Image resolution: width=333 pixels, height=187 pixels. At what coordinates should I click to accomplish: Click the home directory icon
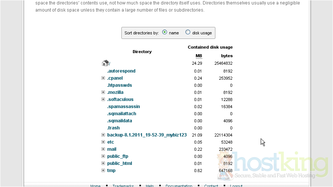pos(105,63)
